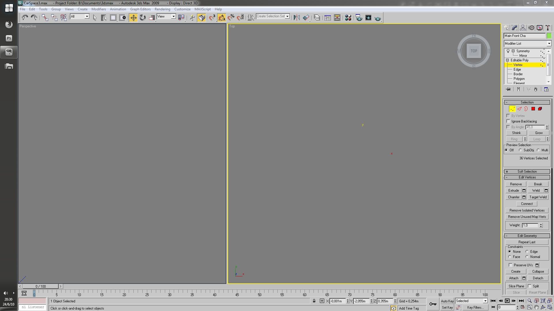Toggle the Angle Snap button
This screenshot has height=311, width=554.
pos(222,18)
